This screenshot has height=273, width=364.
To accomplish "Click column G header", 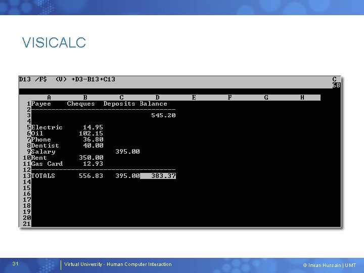I will [266, 98].
